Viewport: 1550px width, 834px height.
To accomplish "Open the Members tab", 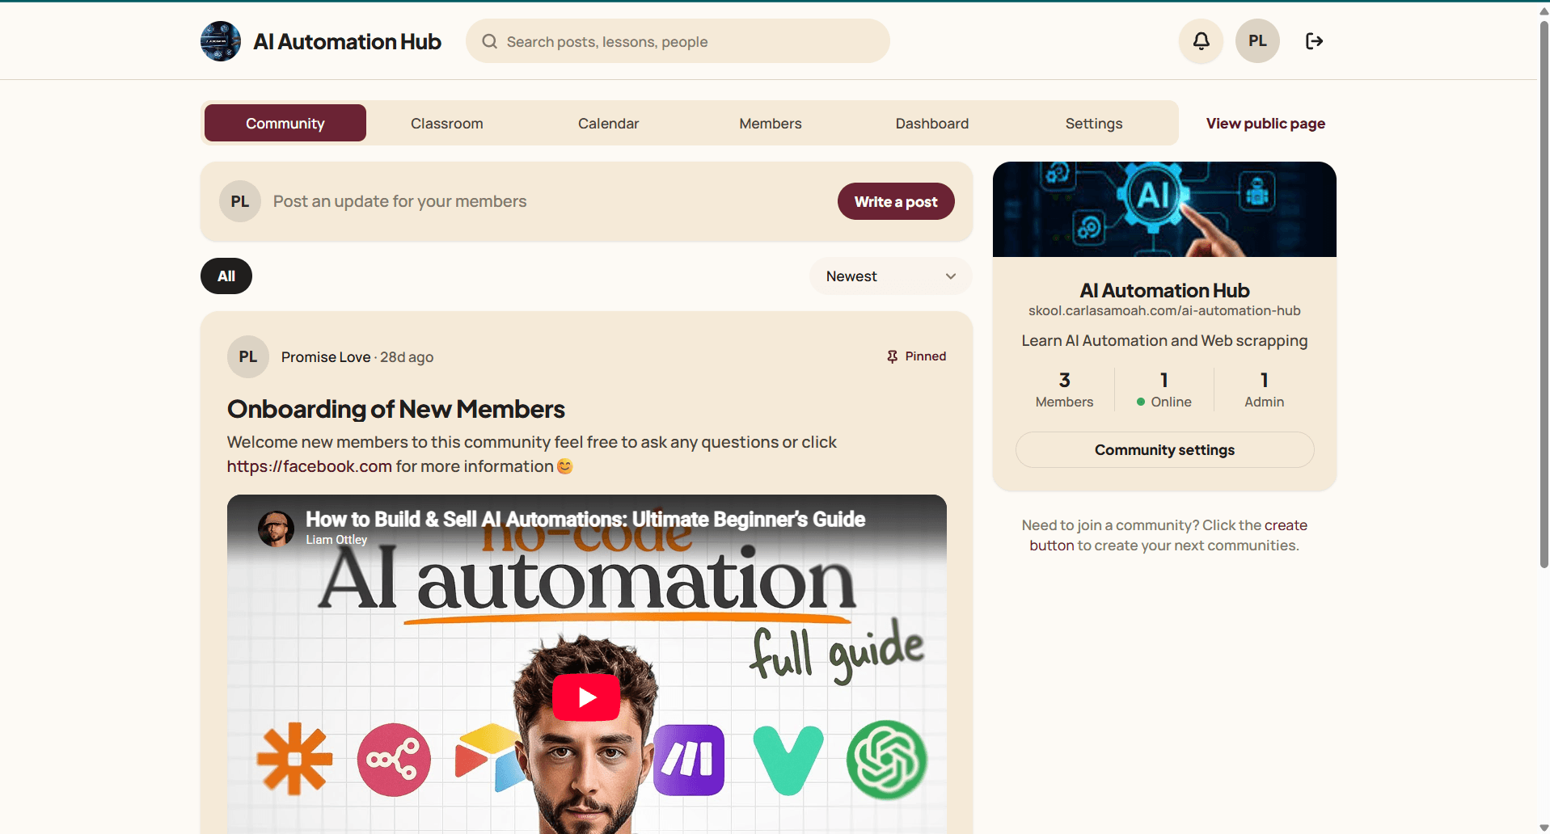I will point(771,123).
